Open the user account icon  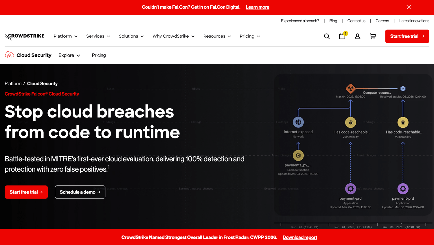(x=358, y=36)
